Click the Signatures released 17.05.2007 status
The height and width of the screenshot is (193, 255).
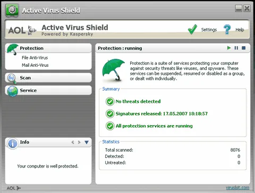pyautogui.click(x=161, y=113)
